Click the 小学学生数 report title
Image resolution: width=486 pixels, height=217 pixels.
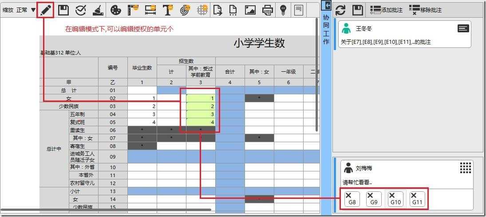pyautogui.click(x=259, y=43)
